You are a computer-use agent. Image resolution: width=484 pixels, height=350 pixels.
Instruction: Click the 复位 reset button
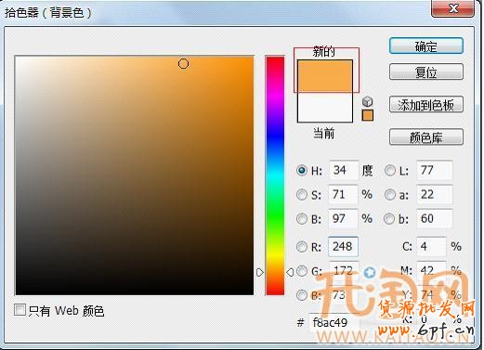pos(426,71)
